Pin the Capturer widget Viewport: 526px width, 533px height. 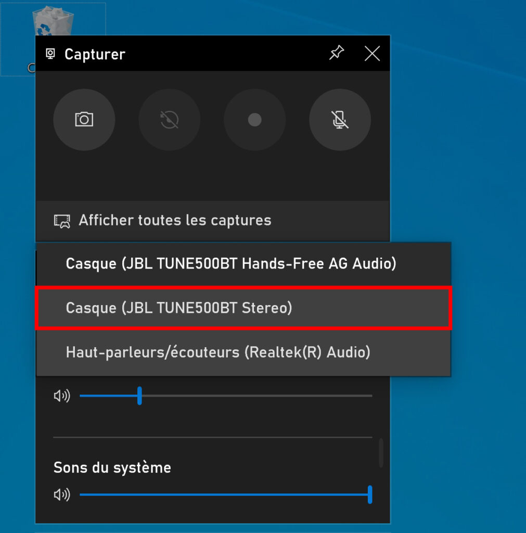[337, 53]
